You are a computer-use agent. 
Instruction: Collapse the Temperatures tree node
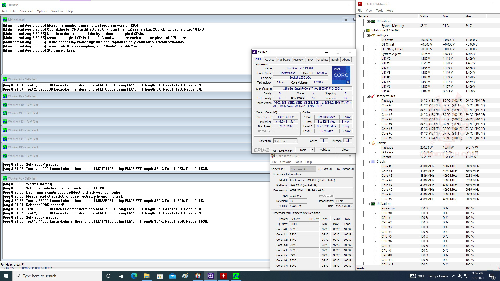point(368,96)
